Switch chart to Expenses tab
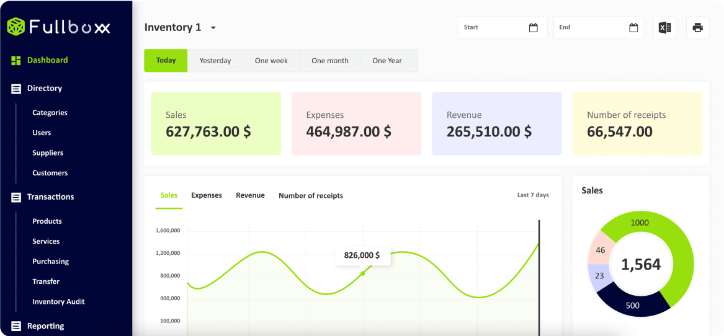Screen dimensions: 724x336 point(207,195)
